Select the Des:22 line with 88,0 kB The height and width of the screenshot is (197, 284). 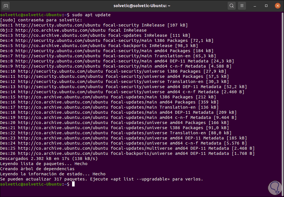[x=116, y=133]
